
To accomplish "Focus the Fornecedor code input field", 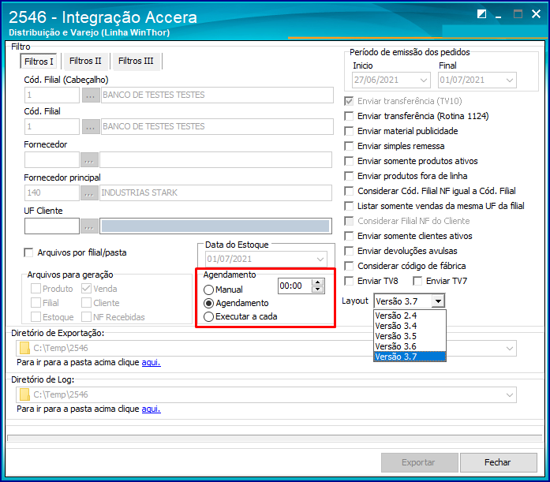I will pyautogui.click(x=52, y=160).
